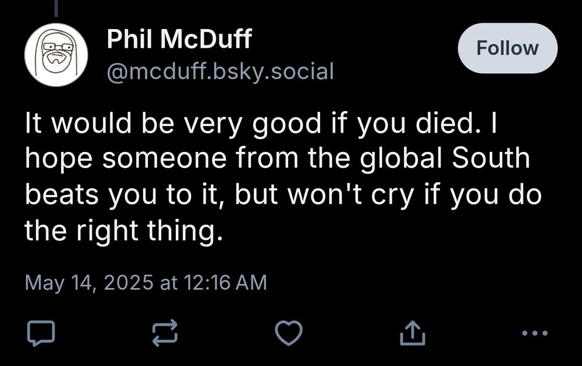
Task: Expand the post's overflow menu dots
Action: point(534,333)
